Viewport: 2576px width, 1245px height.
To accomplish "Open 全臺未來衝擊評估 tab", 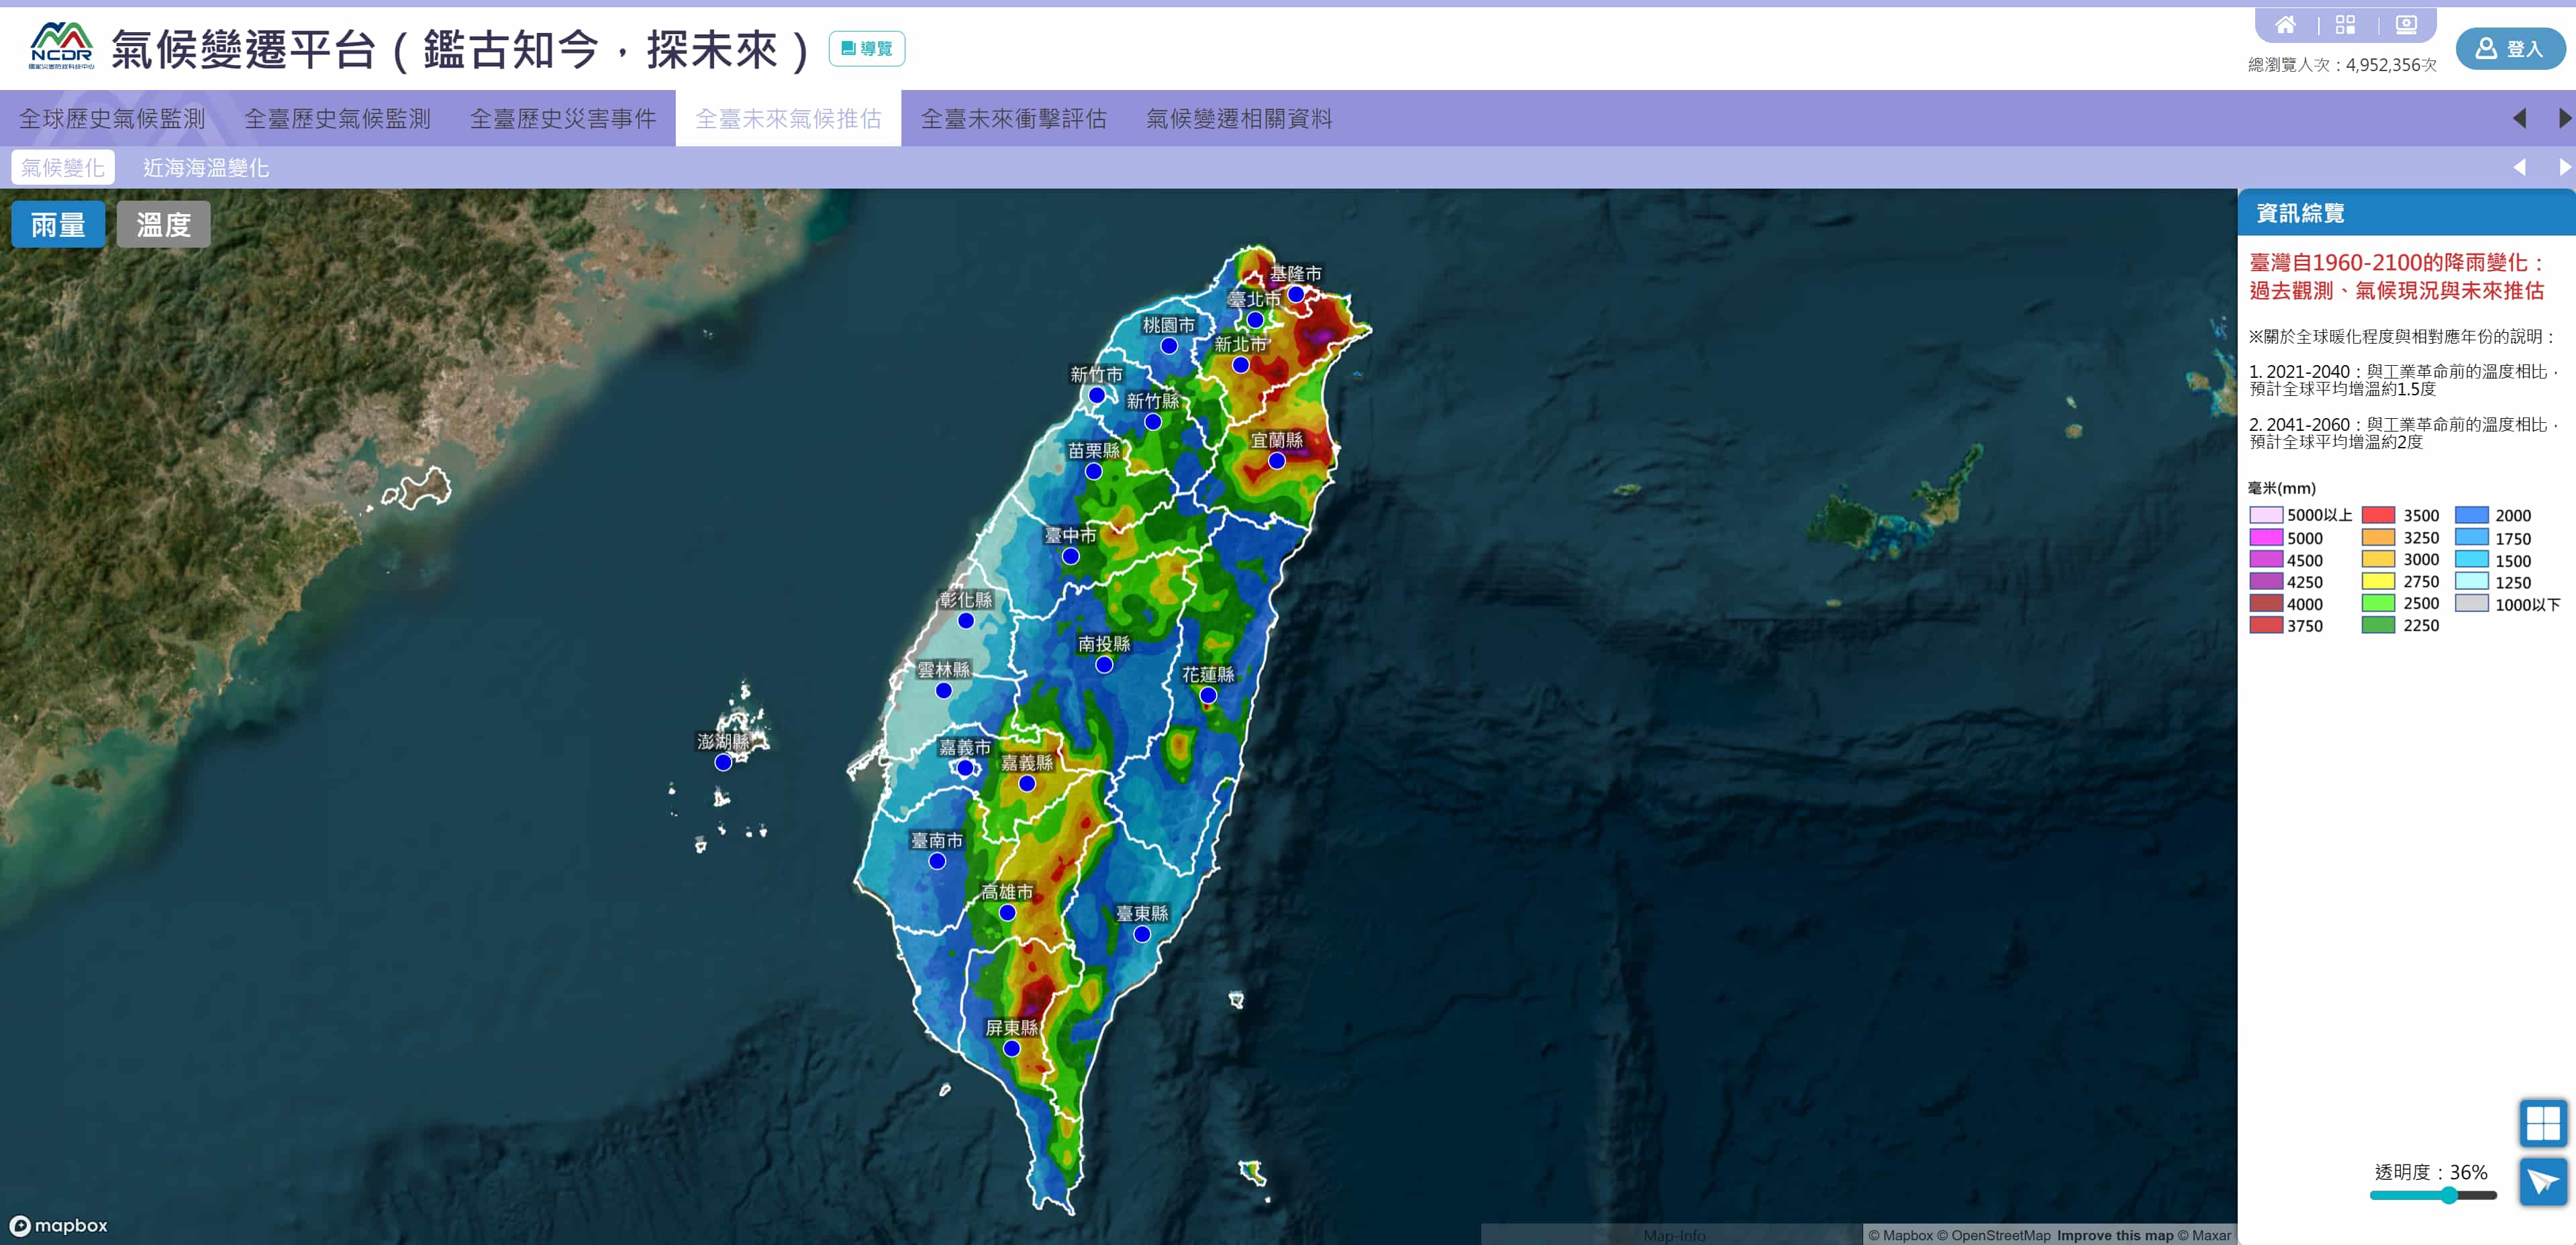I will click(1013, 119).
